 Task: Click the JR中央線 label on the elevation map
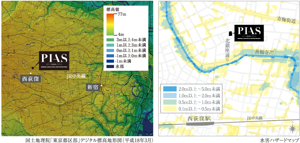pos(76,77)
